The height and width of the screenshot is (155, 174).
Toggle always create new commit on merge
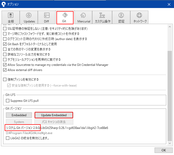click(x=5, y=34)
